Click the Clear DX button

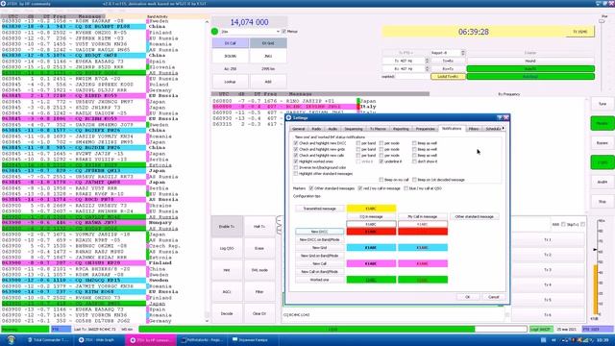pyautogui.click(x=259, y=313)
